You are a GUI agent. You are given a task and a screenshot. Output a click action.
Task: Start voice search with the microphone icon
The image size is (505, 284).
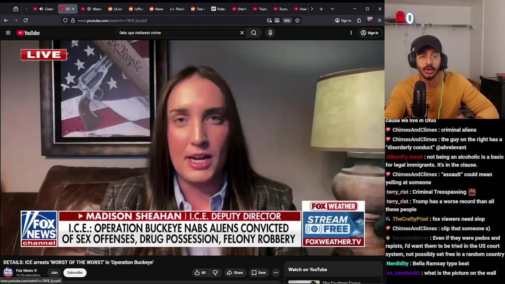pyautogui.click(x=270, y=33)
